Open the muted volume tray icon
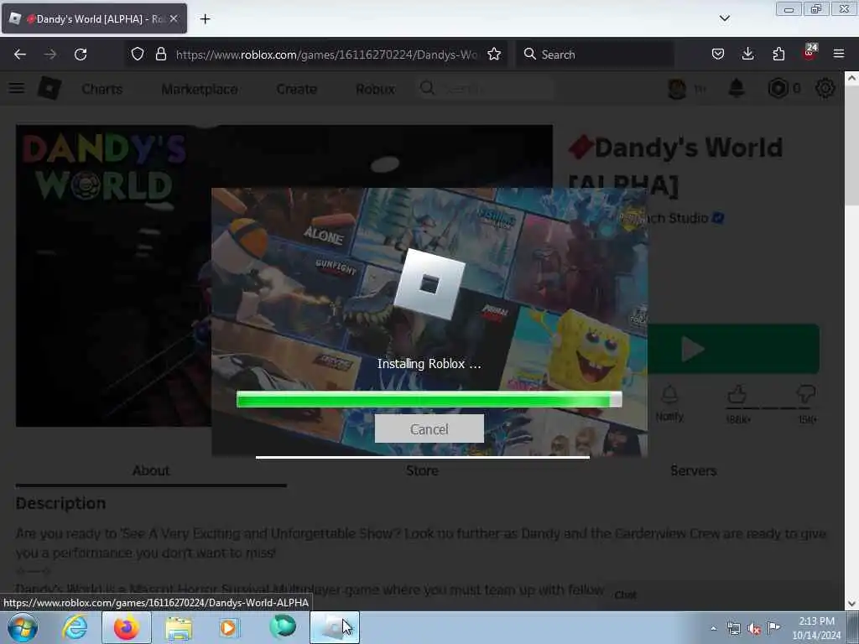Viewport: 859px width, 644px height. [754, 628]
